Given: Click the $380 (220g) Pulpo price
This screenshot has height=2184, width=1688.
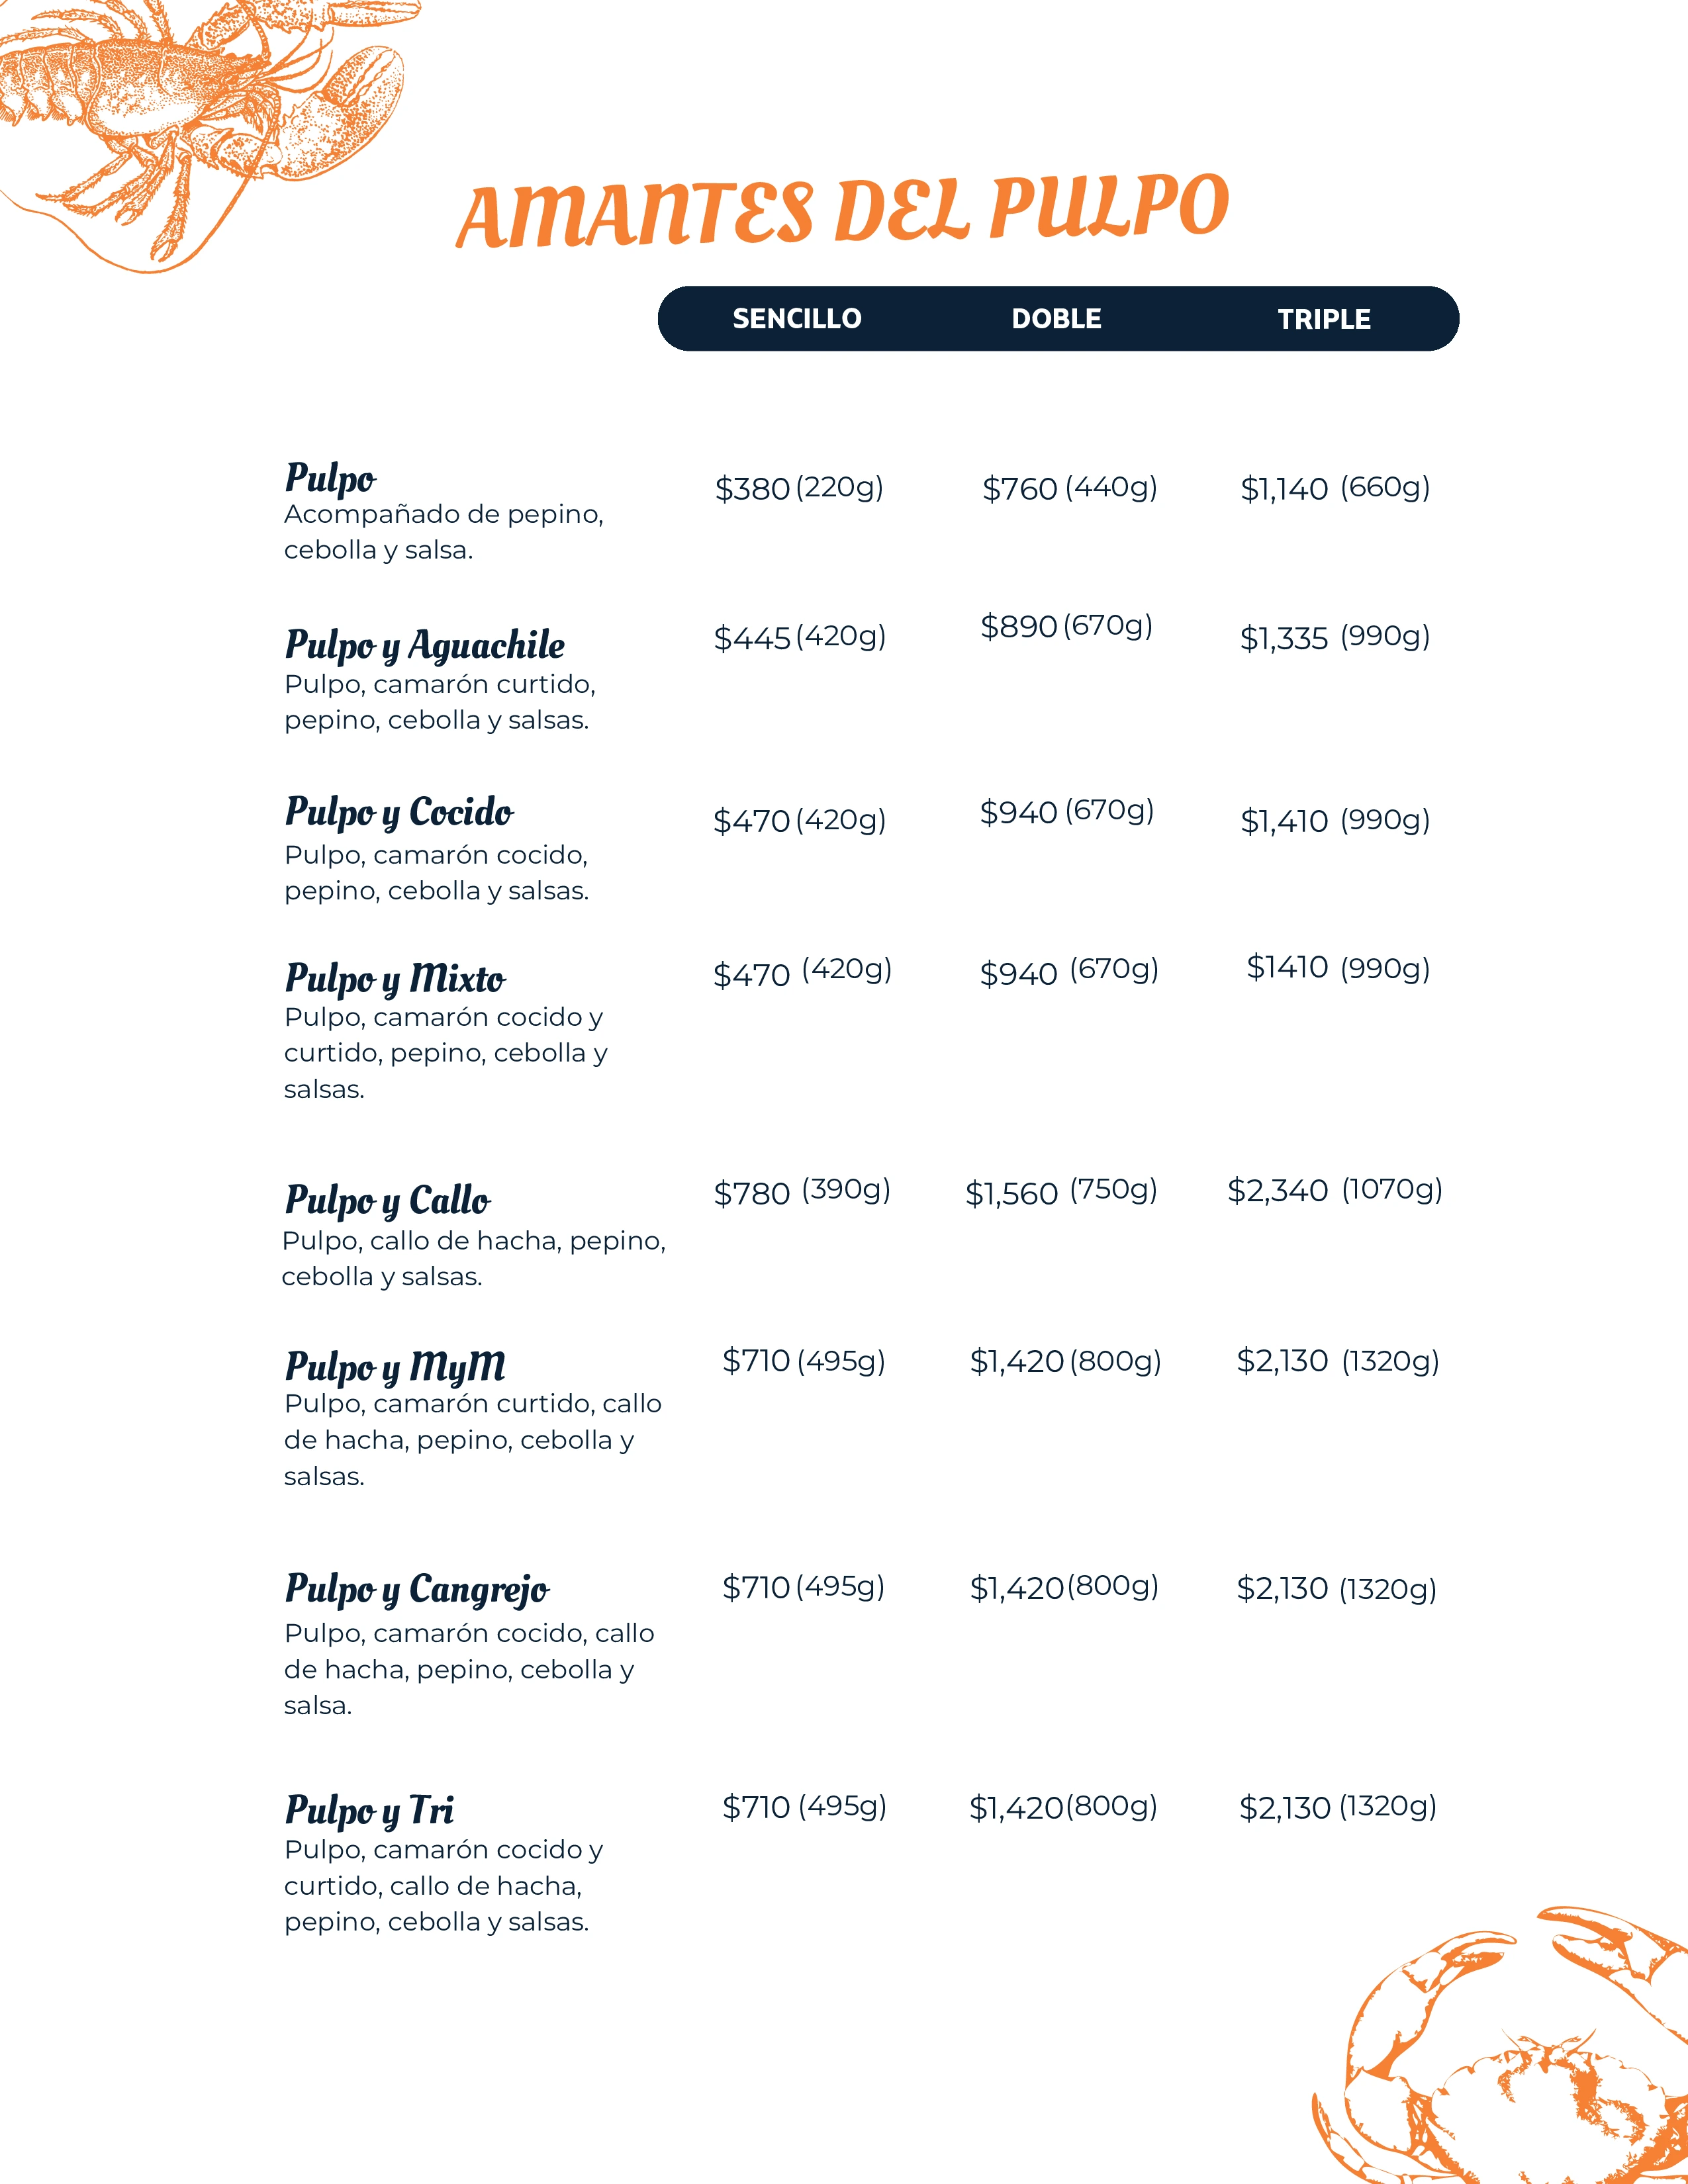Looking at the screenshot, I should pyautogui.click(x=799, y=488).
